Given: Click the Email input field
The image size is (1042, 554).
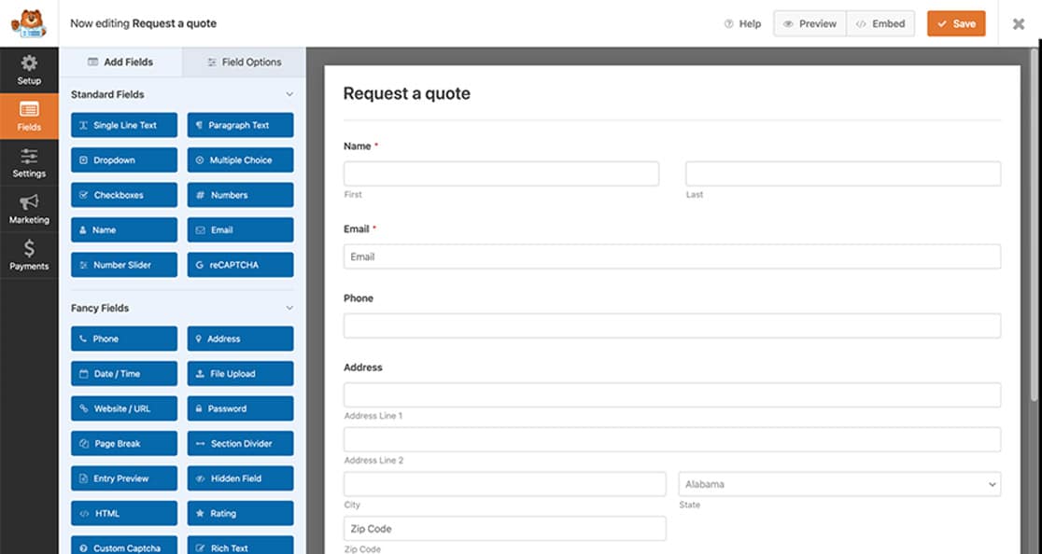Looking at the screenshot, I should tap(672, 256).
